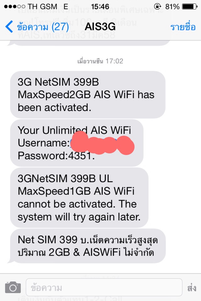
Task: Tap the ส่ง send button
Action: point(192,288)
